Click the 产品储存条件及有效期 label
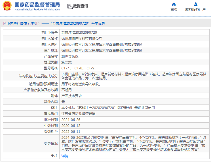Image resolution: width=211 pixels, height=162 pixels. click(41, 90)
